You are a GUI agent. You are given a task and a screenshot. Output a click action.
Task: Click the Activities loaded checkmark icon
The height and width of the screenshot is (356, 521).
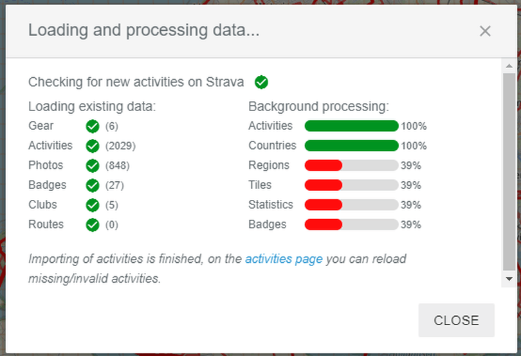93,146
